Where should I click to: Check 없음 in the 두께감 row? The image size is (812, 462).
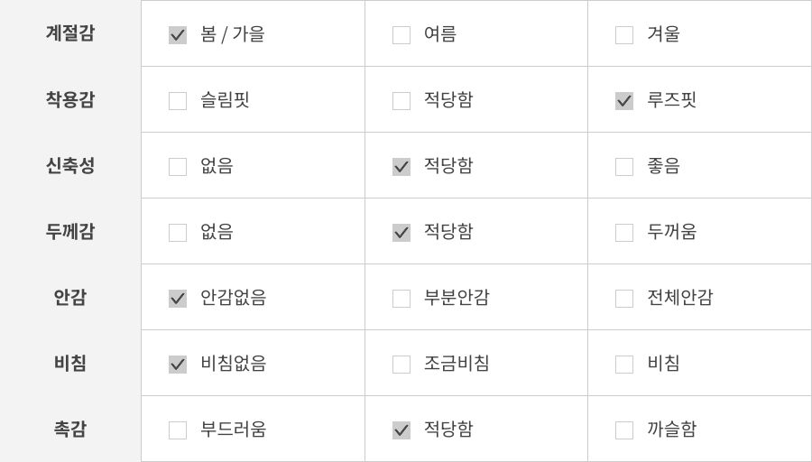(x=178, y=233)
